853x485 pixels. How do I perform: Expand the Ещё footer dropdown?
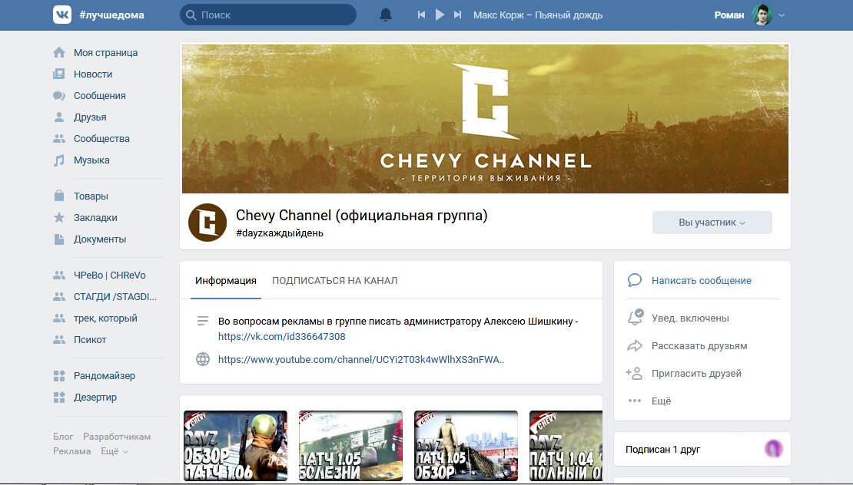point(115,450)
